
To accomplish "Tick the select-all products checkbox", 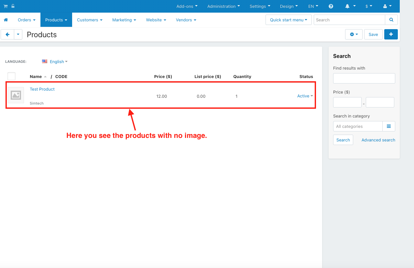I will [12, 76].
